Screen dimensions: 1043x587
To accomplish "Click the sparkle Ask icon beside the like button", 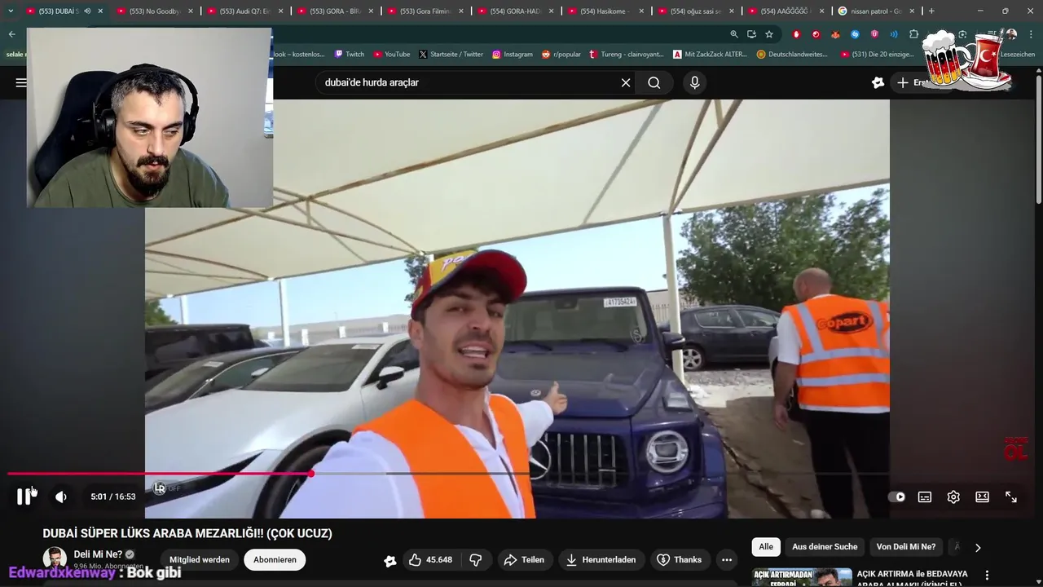I will (390, 560).
